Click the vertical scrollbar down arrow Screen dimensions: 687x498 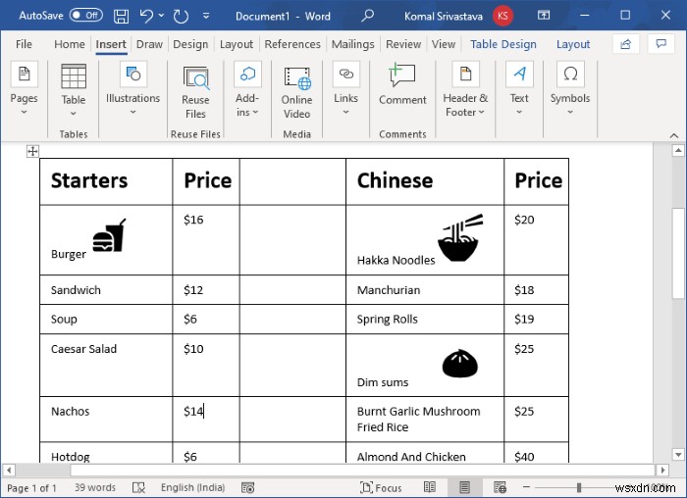click(x=678, y=455)
